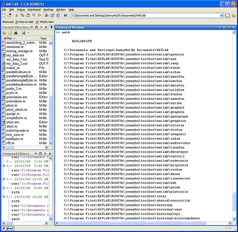Image resolution: width=238 pixels, height=232 pixels.
Task: Collapse the 20/01/09 3:44 PM history group
Action: pos(4,165)
